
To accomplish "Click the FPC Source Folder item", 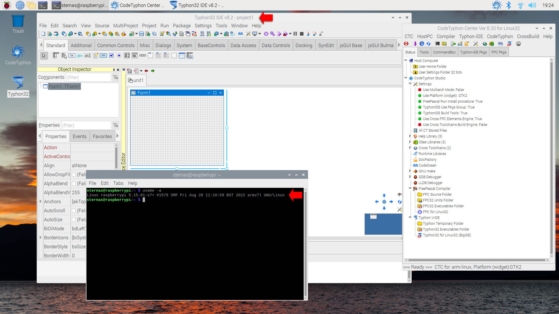I will 437,194.
